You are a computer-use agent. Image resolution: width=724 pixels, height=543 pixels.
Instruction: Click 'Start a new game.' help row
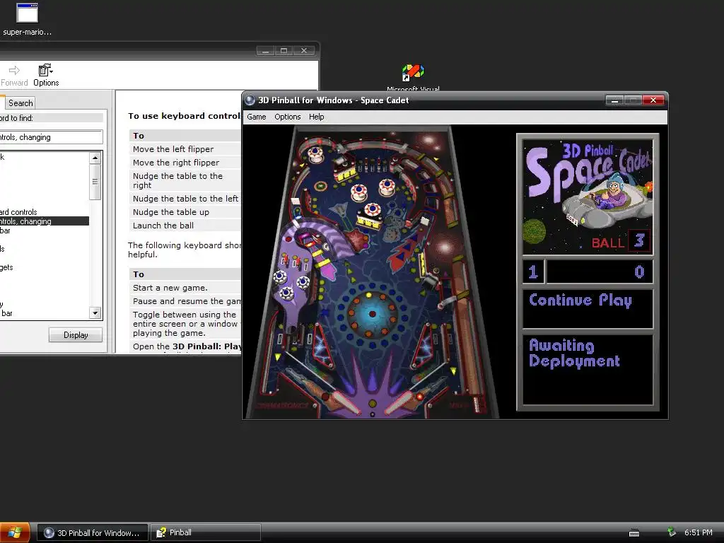tap(185, 288)
